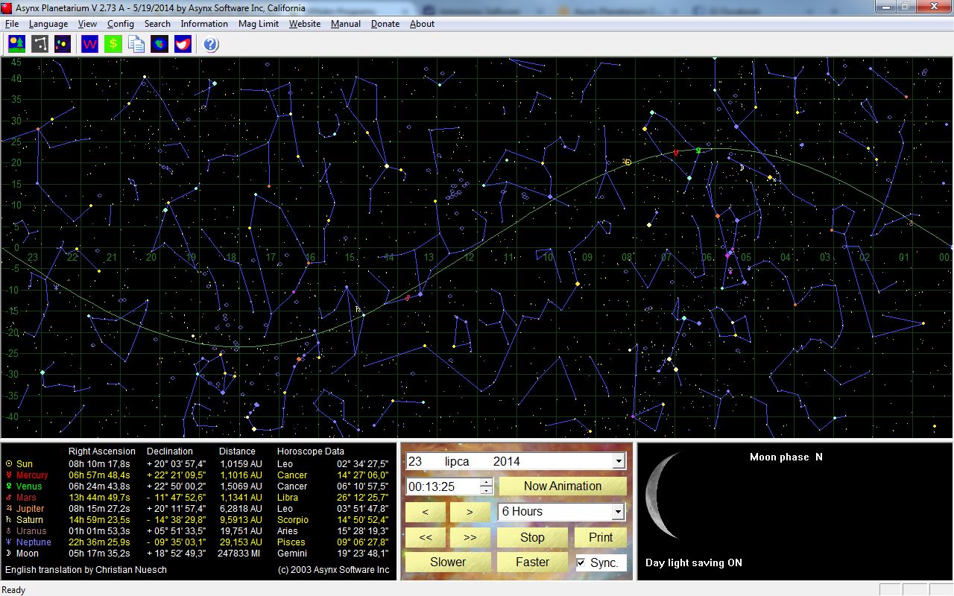Click the Sun symbol on the sky map

[x=628, y=162]
